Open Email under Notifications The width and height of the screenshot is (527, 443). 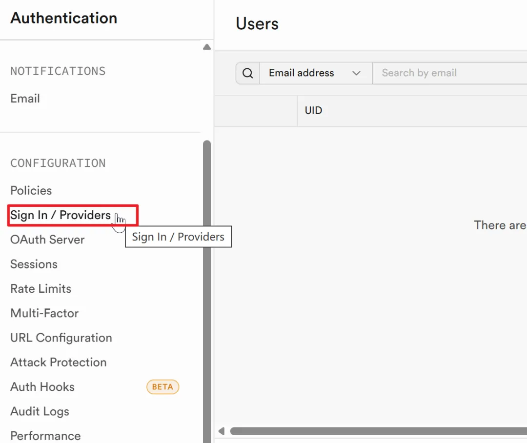25,99
